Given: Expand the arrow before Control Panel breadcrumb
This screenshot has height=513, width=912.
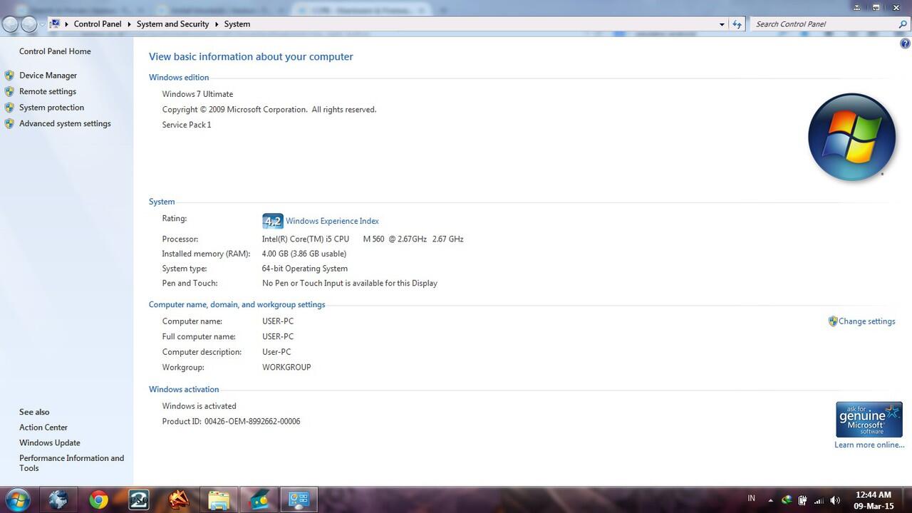Looking at the screenshot, I should pos(66,24).
